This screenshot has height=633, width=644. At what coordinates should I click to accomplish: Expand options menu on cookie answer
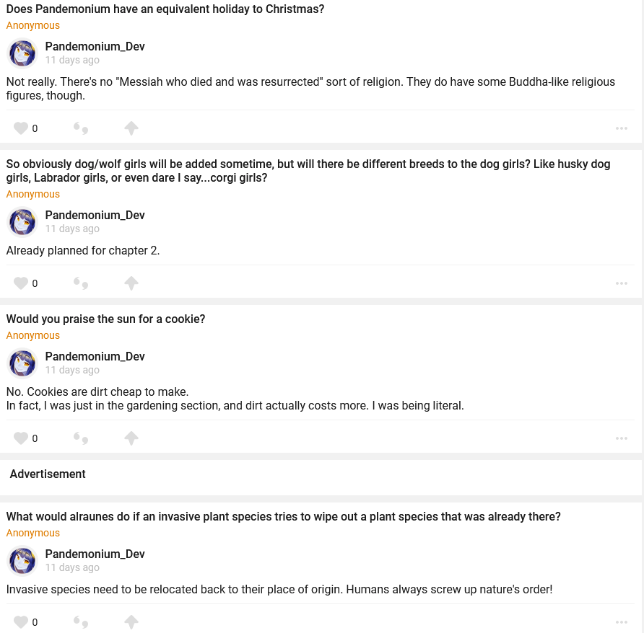pos(621,438)
